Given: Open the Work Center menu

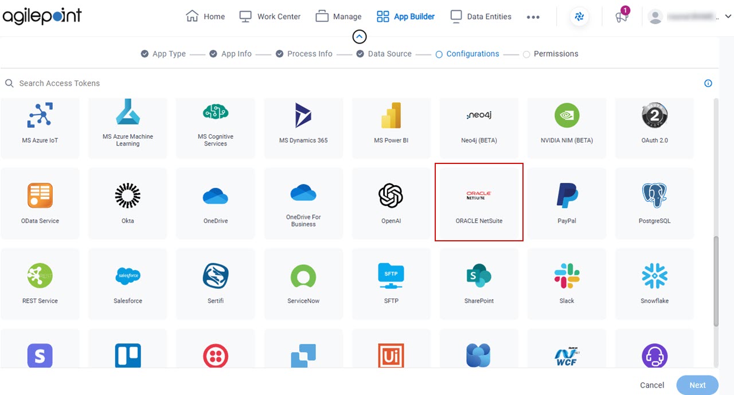Looking at the screenshot, I should [x=270, y=17].
